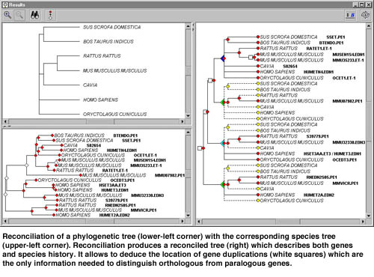This screenshot has width=374, height=277.
Task: Click gene label MMU07982.PE1 in gene tree
Action: [x=170, y=175]
